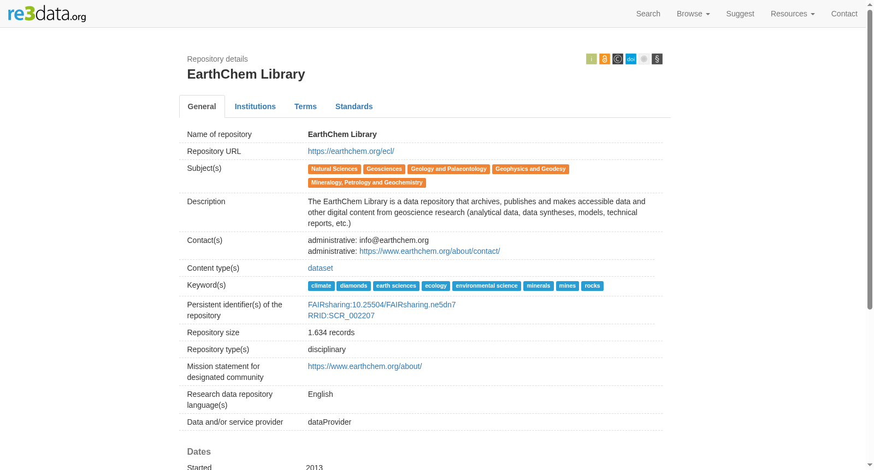Click the page's vertical scrollbar thumb

(x=870, y=158)
